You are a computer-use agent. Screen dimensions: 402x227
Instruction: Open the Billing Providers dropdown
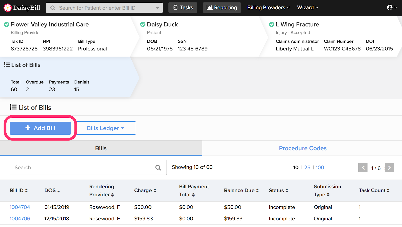pos(268,7)
